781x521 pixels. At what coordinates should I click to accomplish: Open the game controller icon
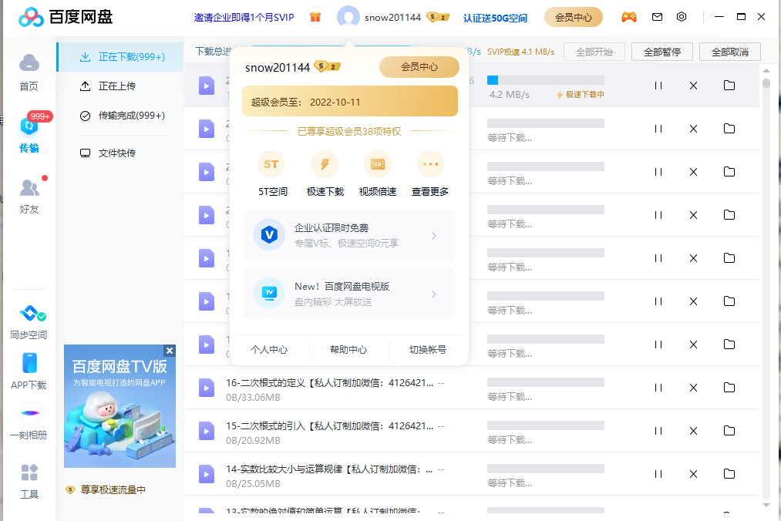coord(628,17)
